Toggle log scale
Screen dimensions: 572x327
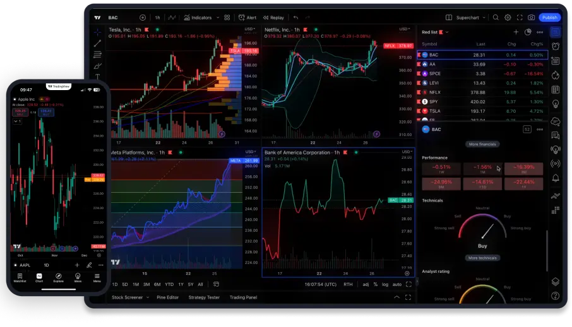click(x=385, y=284)
